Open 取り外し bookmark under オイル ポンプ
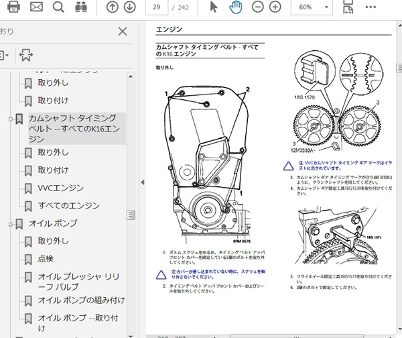 tap(53, 241)
